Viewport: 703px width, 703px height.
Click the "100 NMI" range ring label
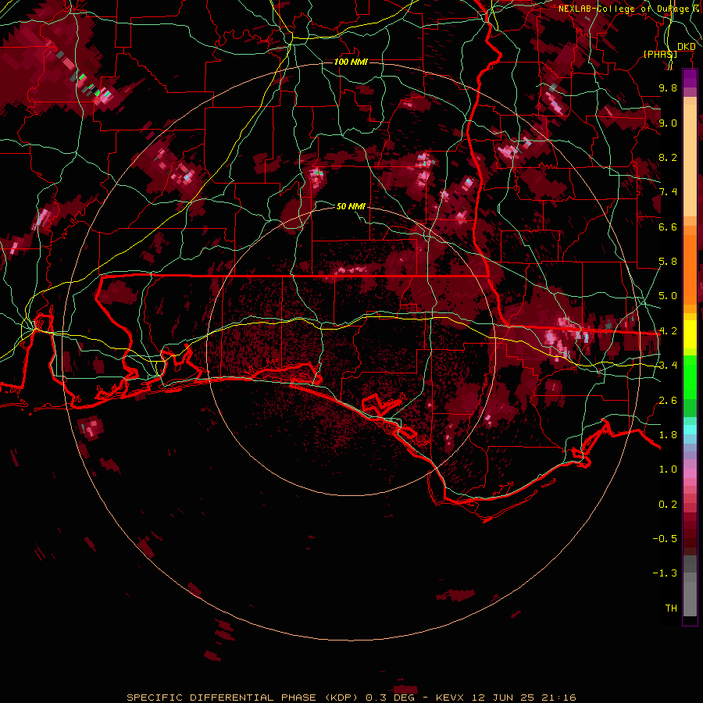click(x=351, y=62)
